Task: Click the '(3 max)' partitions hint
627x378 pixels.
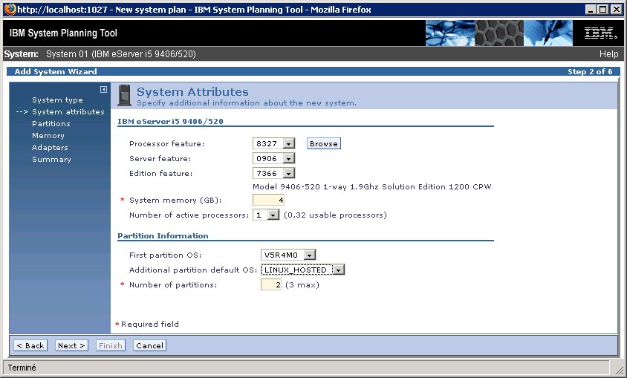Action: [x=302, y=285]
